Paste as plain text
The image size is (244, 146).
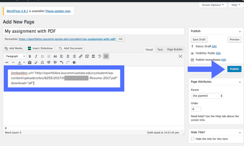(29, 62)
